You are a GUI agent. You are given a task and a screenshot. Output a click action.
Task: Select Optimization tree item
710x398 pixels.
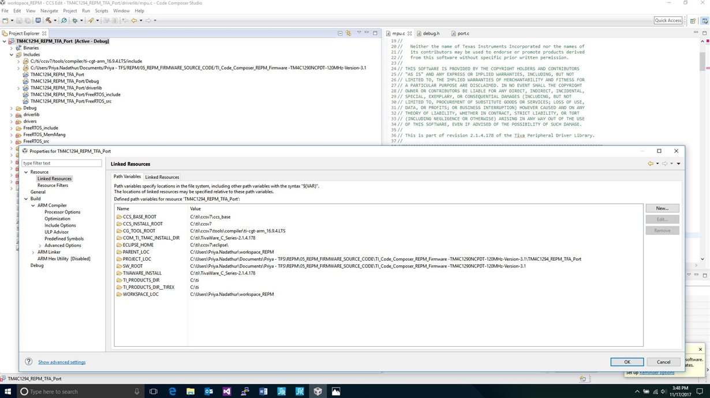[x=57, y=219]
